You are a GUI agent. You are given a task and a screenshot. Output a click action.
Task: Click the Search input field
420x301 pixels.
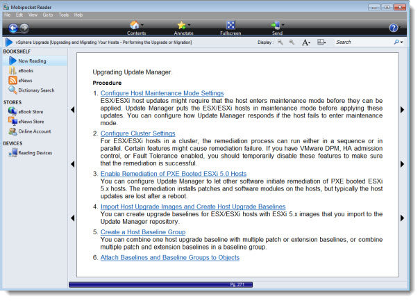tap(363, 42)
